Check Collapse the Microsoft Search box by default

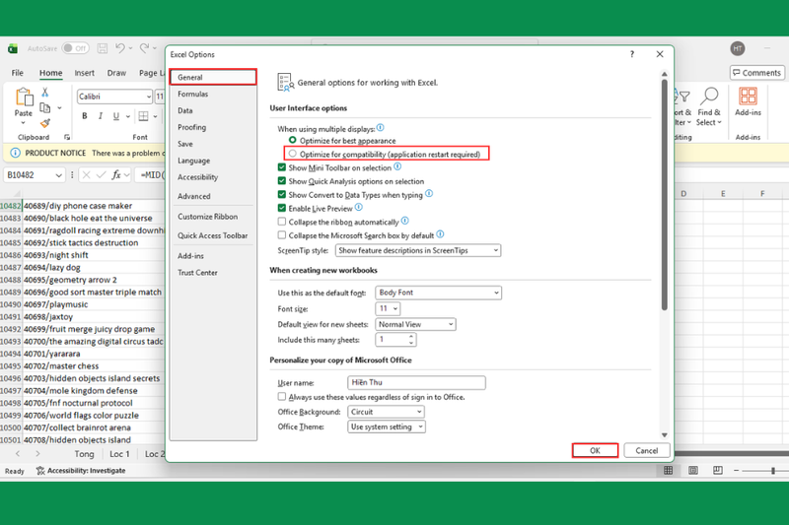click(x=282, y=235)
